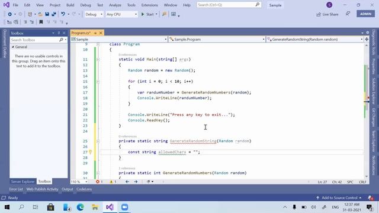Open File Explorer from taskbar
This screenshot has width=379, height=213.
[95, 207]
